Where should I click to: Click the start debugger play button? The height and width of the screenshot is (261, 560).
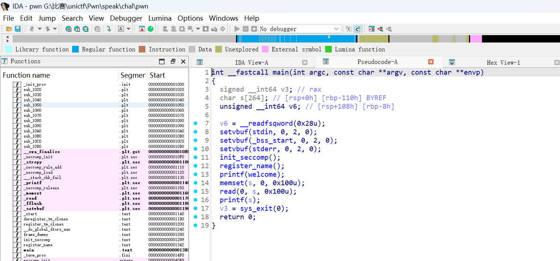[x=237, y=29]
